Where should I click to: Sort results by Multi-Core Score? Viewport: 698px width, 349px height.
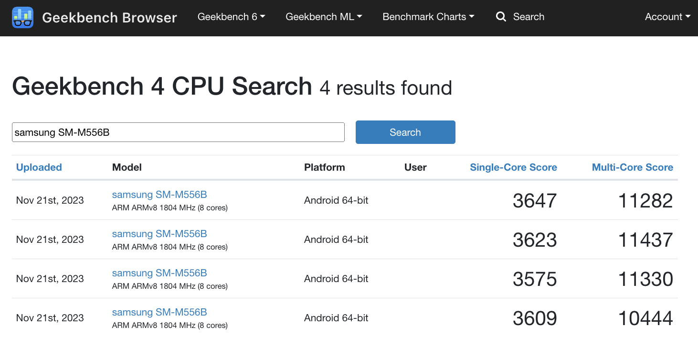(x=632, y=167)
